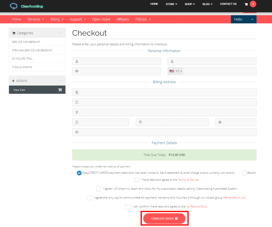Select 24 HOURS TRIAL category
This screenshot has height=227, width=272.
click(37, 59)
